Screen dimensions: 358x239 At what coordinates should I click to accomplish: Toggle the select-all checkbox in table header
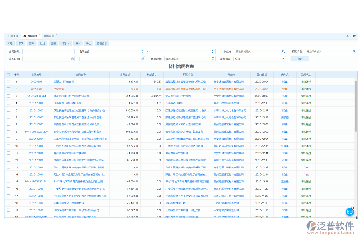pos(8,74)
